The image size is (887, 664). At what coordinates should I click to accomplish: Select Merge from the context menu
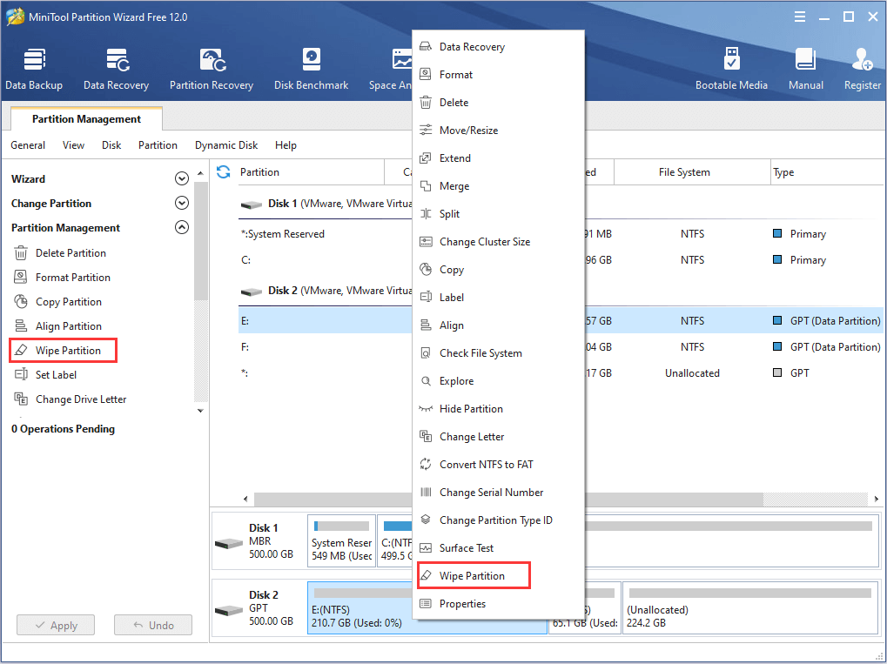pyautogui.click(x=498, y=186)
